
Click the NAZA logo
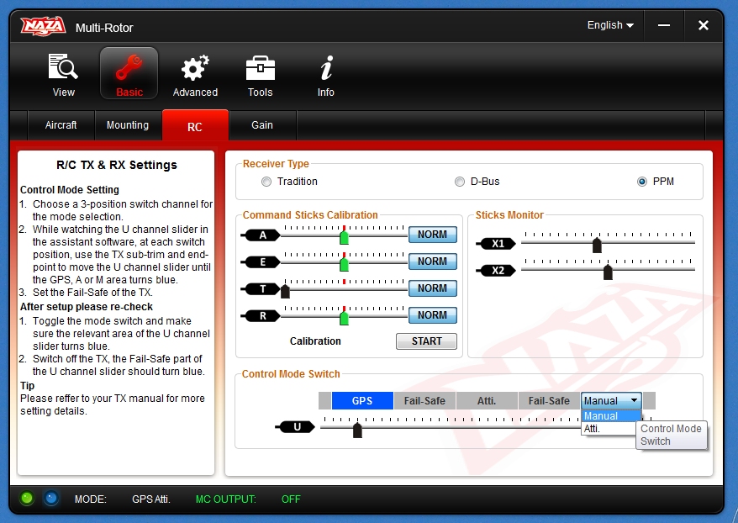coord(43,26)
